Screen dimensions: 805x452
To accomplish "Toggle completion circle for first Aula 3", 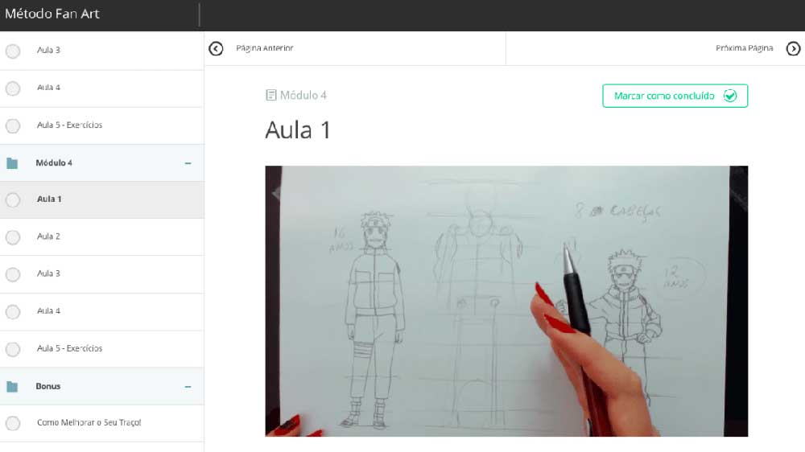I will 13,51.
